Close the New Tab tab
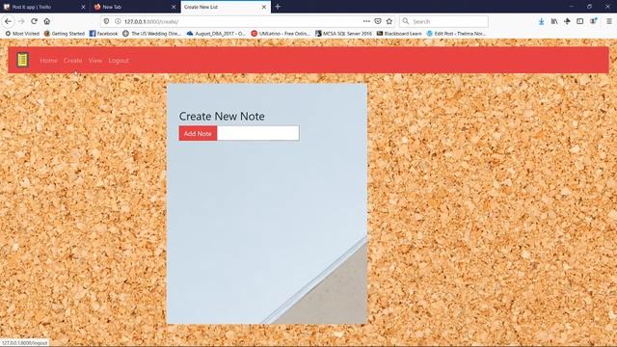Image resolution: width=617 pixels, height=347 pixels. [x=174, y=7]
